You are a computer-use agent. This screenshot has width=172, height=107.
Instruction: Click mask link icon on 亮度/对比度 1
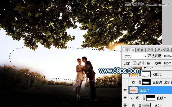point(140,82)
